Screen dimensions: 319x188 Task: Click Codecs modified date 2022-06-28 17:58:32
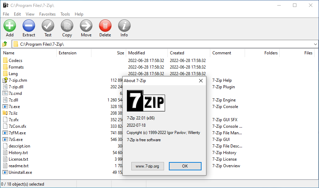146,61
